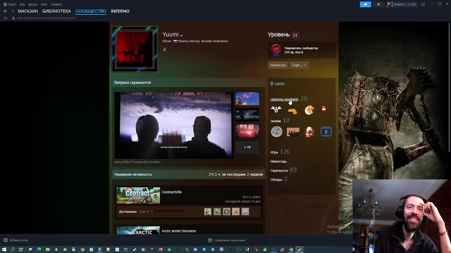Click the page URL address field
This screenshot has height=253, width=451.
(x=46, y=18)
